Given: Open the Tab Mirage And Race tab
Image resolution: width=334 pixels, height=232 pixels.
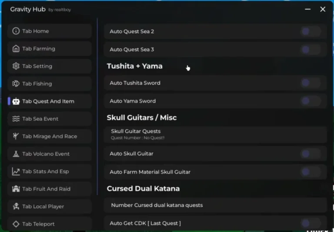Looking at the screenshot, I should coord(50,136).
